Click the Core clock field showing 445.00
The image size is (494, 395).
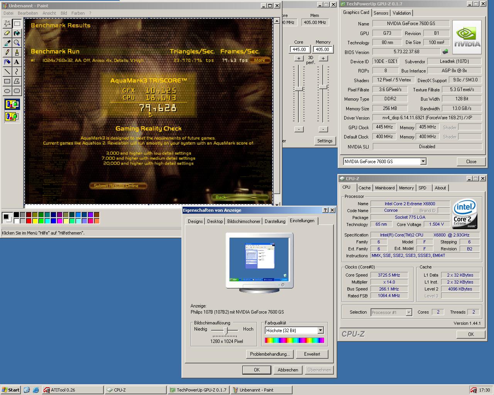click(x=299, y=49)
